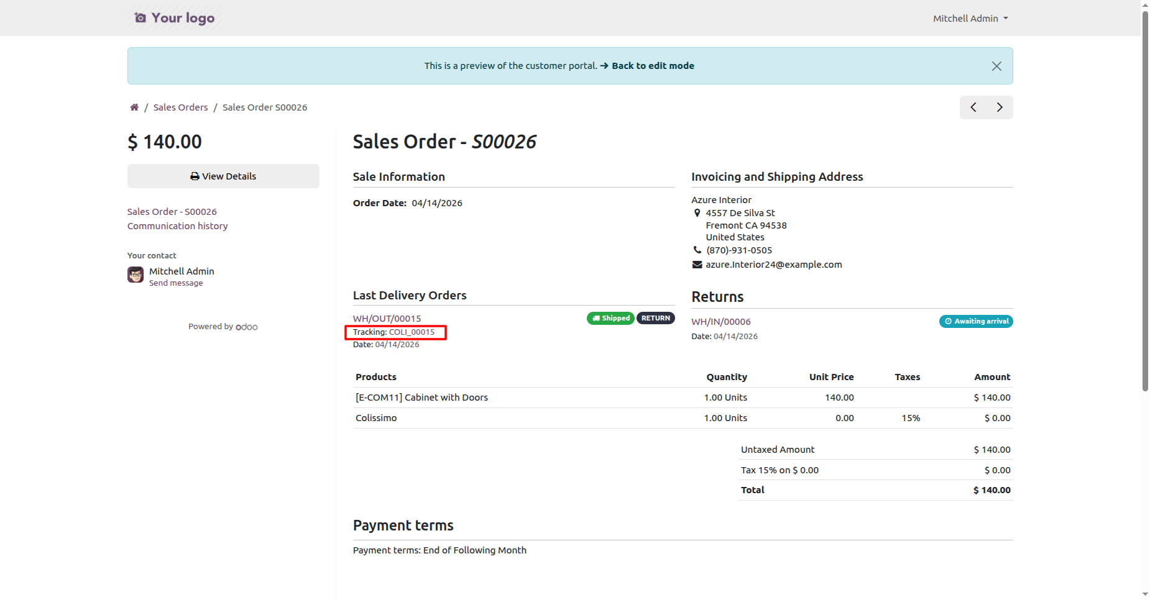
Task: Click the Your logo image
Action: [x=175, y=18]
